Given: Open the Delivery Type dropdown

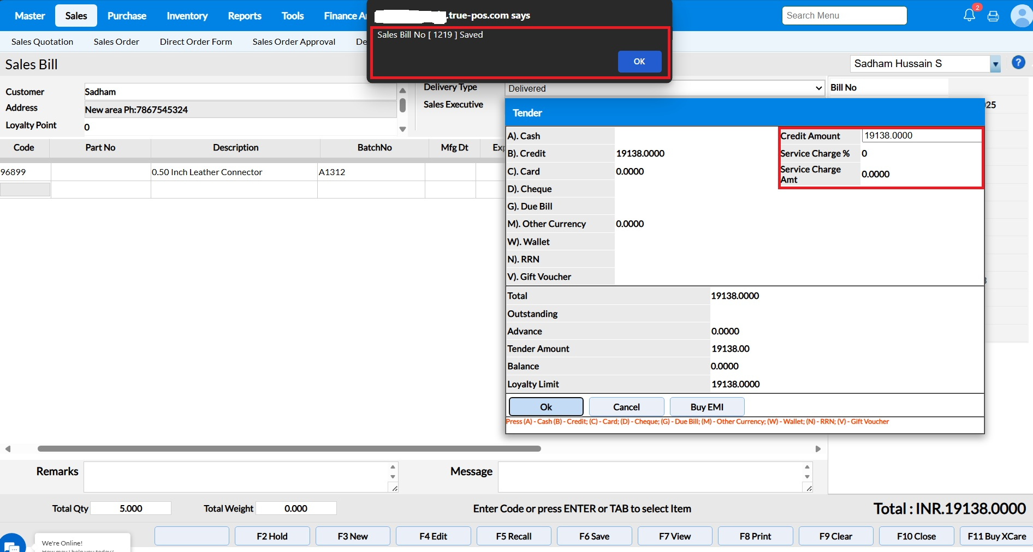Looking at the screenshot, I should click(x=664, y=88).
